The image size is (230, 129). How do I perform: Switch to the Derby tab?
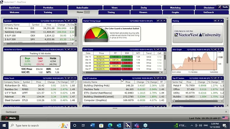(x=147, y=8)
